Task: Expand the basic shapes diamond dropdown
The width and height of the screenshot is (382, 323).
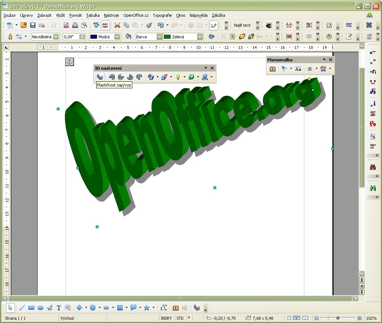Action: (86, 307)
